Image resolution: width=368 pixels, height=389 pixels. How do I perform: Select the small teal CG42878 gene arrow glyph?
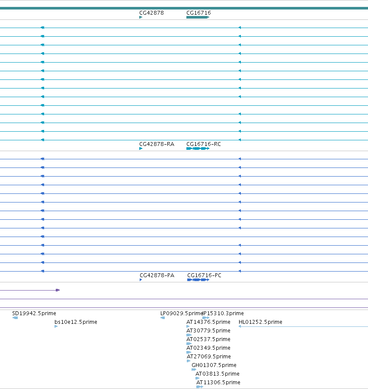[141, 17]
